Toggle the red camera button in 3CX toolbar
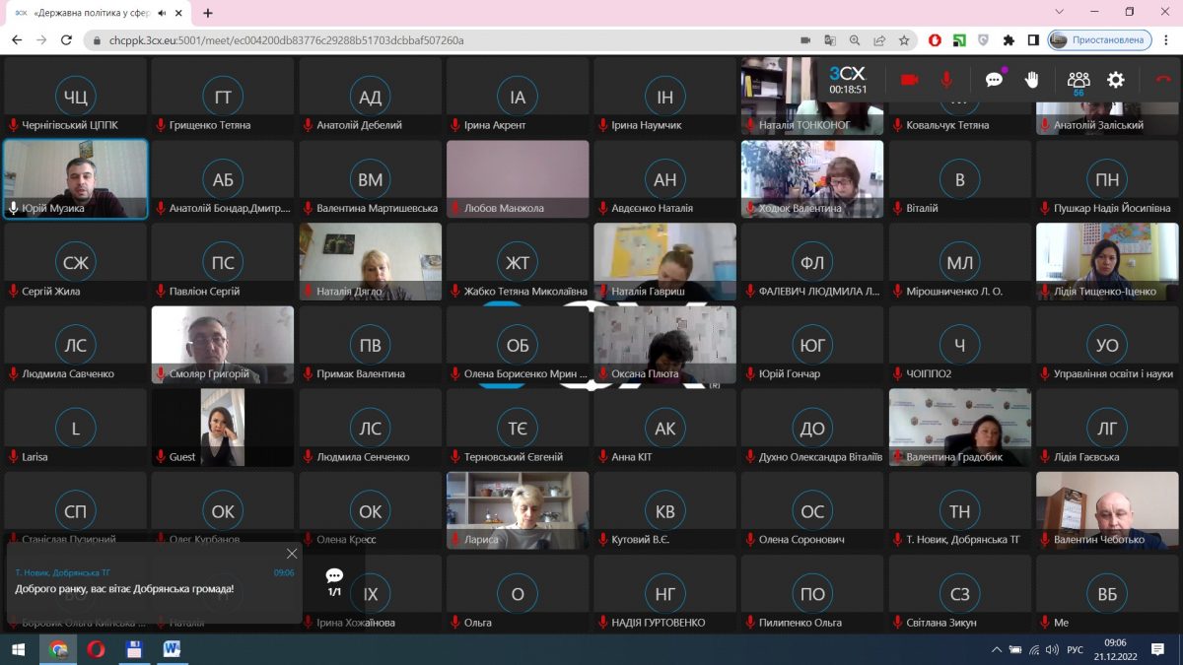The width and height of the screenshot is (1183, 665). click(909, 80)
